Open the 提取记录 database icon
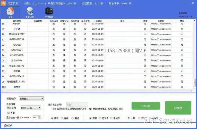Image resolution: width=197 pixels, height=129 pixels. pyautogui.click(x=30, y=12)
